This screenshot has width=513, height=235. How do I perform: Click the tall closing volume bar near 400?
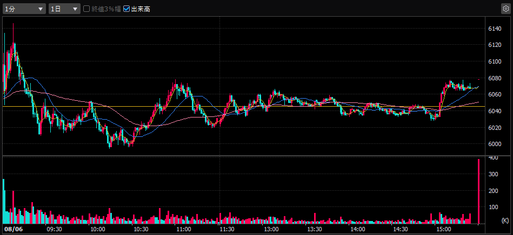[478, 191]
